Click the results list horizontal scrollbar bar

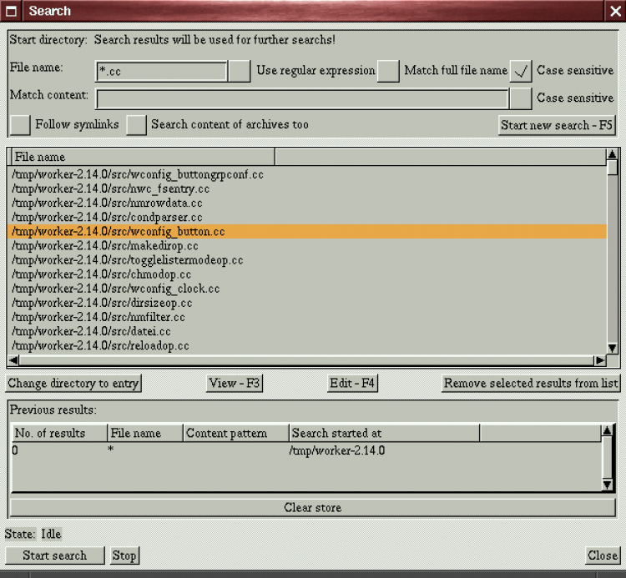306,360
